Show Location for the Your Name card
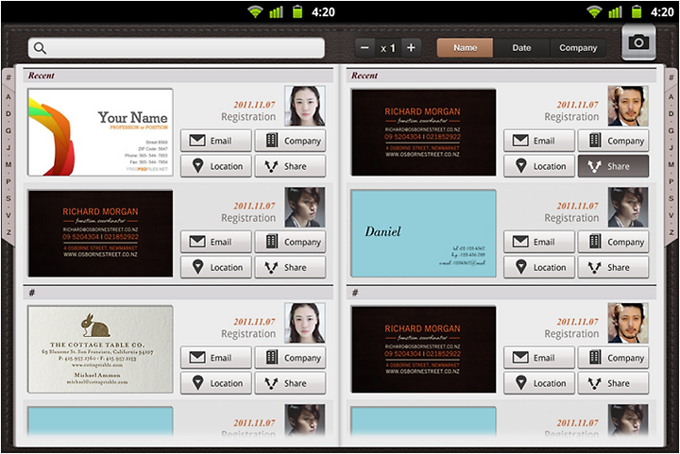This screenshot has width=680, height=454. pos(216,166)
